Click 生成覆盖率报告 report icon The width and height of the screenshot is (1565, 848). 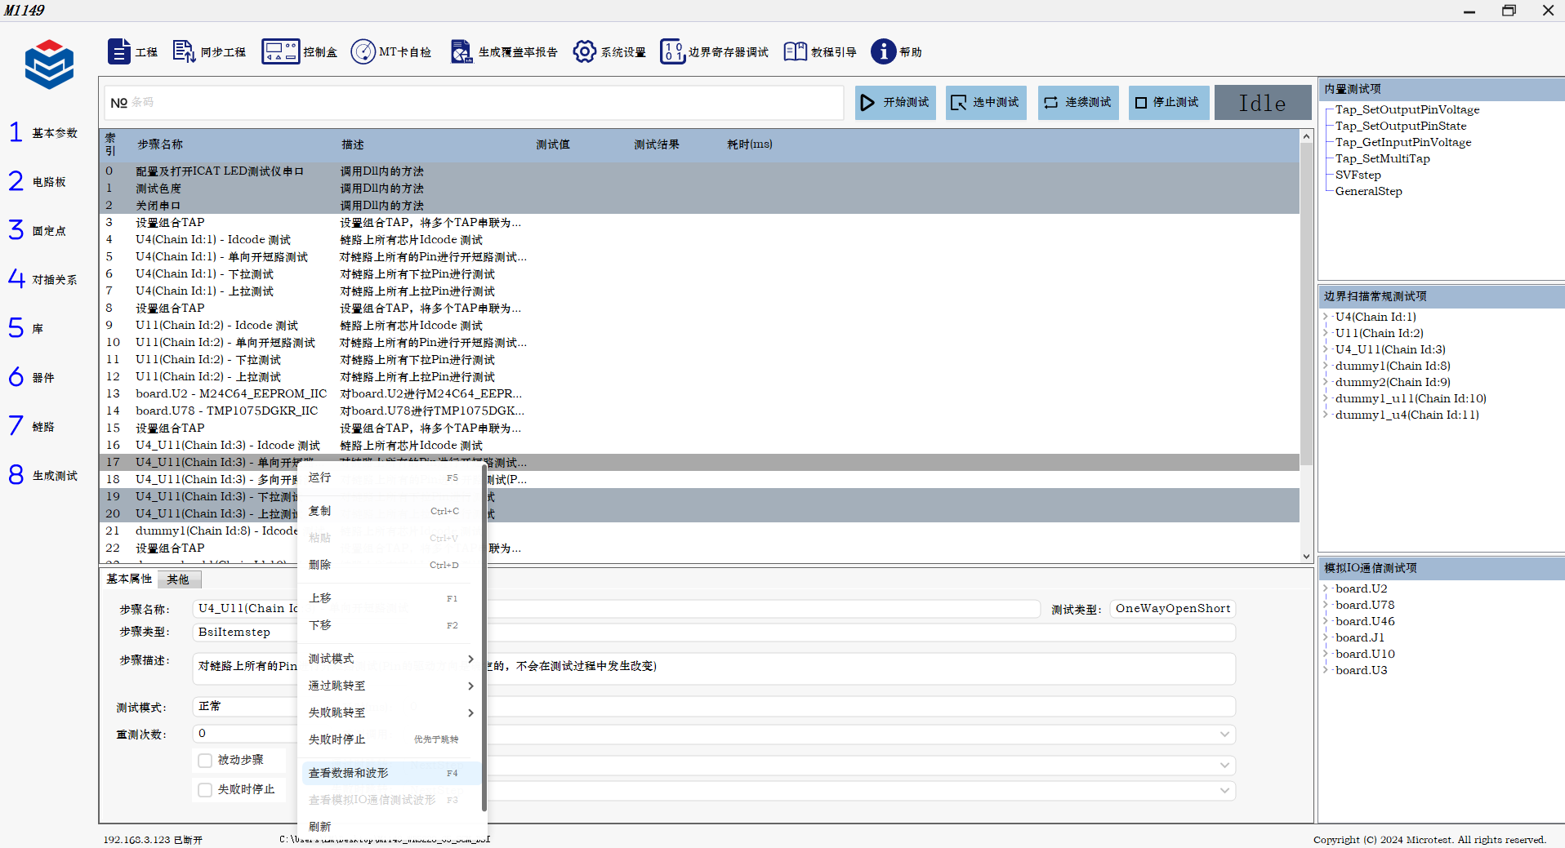(x=461, y=51)
